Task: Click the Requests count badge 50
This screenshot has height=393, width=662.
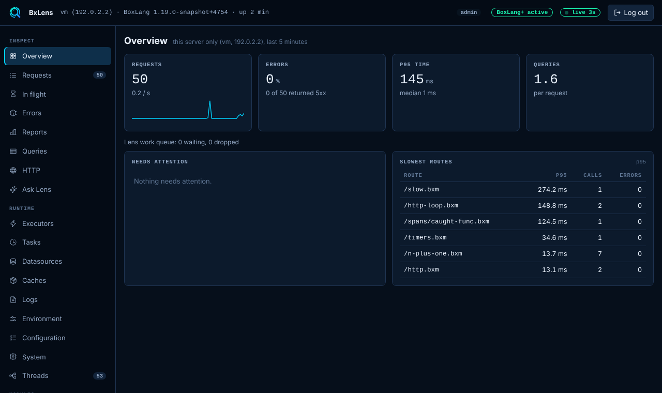Action: point(99,75)
